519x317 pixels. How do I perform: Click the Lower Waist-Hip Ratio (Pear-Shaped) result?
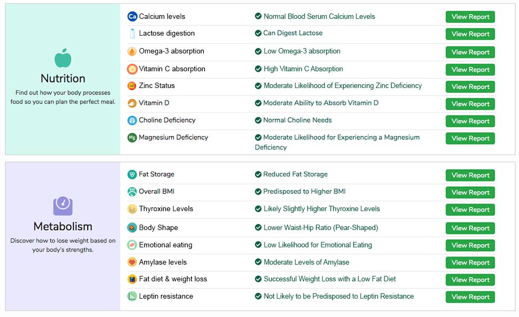click(321, 228)
